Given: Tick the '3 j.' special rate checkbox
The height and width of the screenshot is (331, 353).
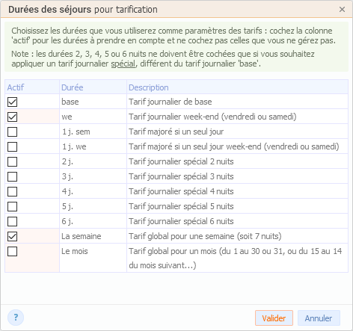Looking at the screenshot, I should (x=12, y=176).
